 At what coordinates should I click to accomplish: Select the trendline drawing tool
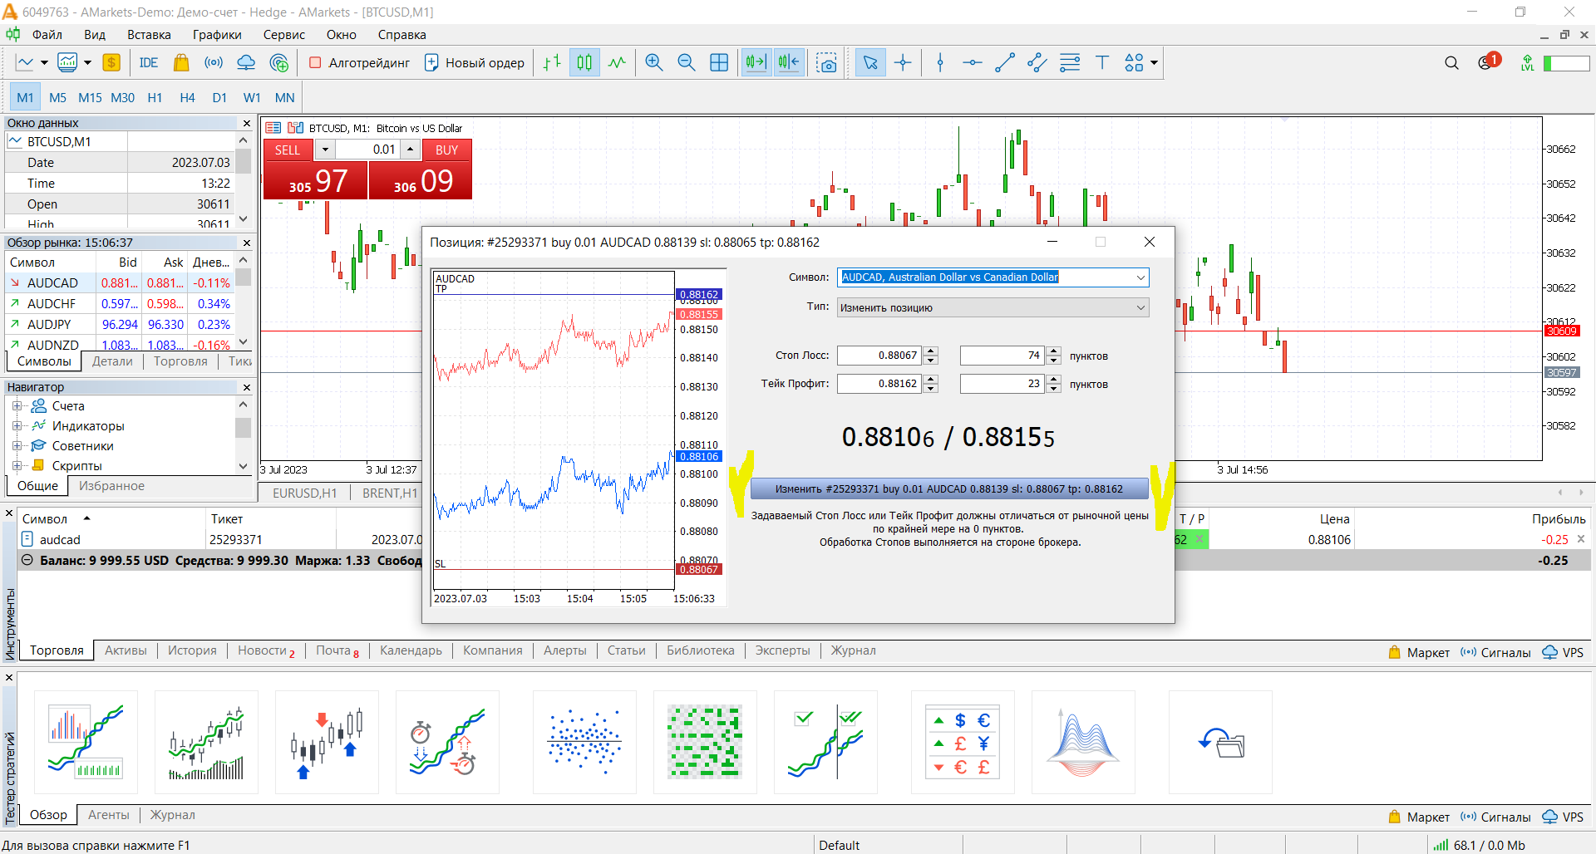[x=1005, y=63]
